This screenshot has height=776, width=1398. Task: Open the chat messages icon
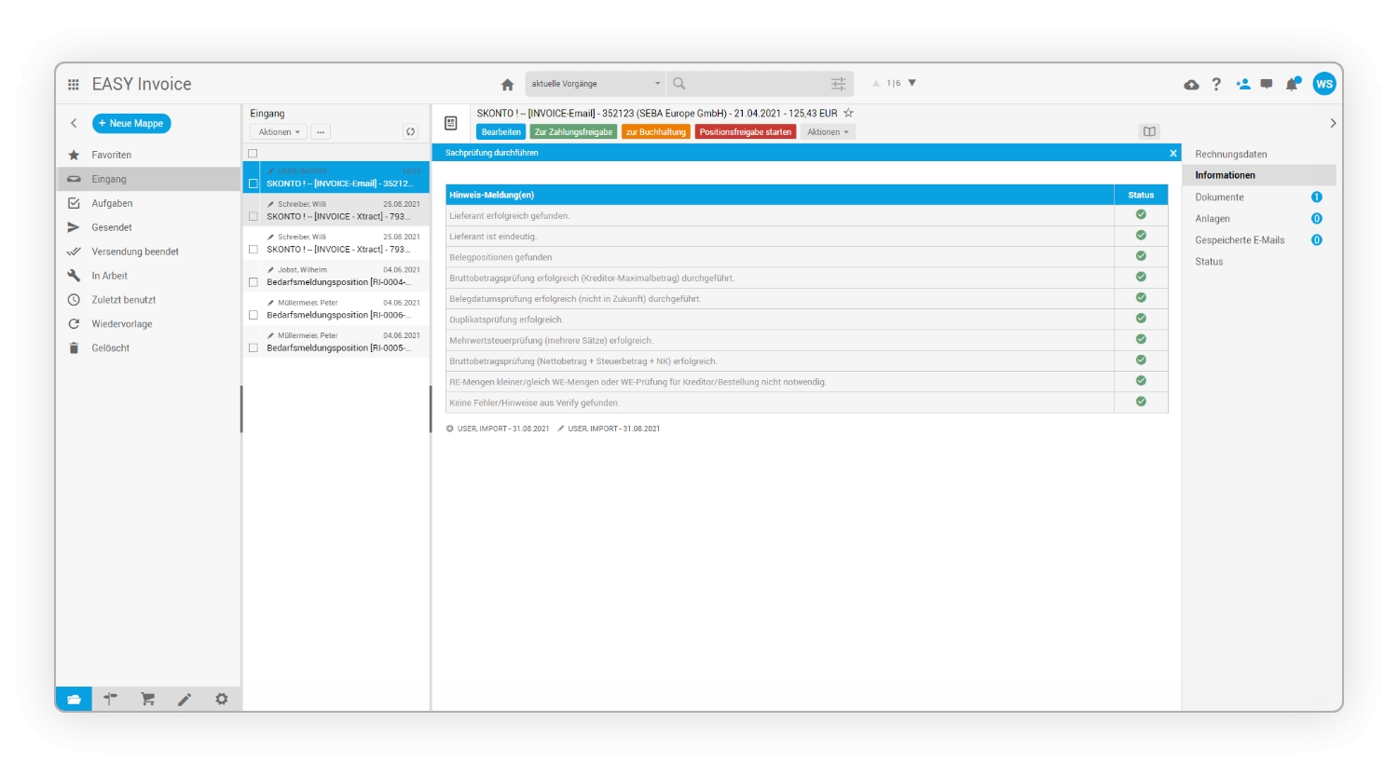(x=1267, y=84)
